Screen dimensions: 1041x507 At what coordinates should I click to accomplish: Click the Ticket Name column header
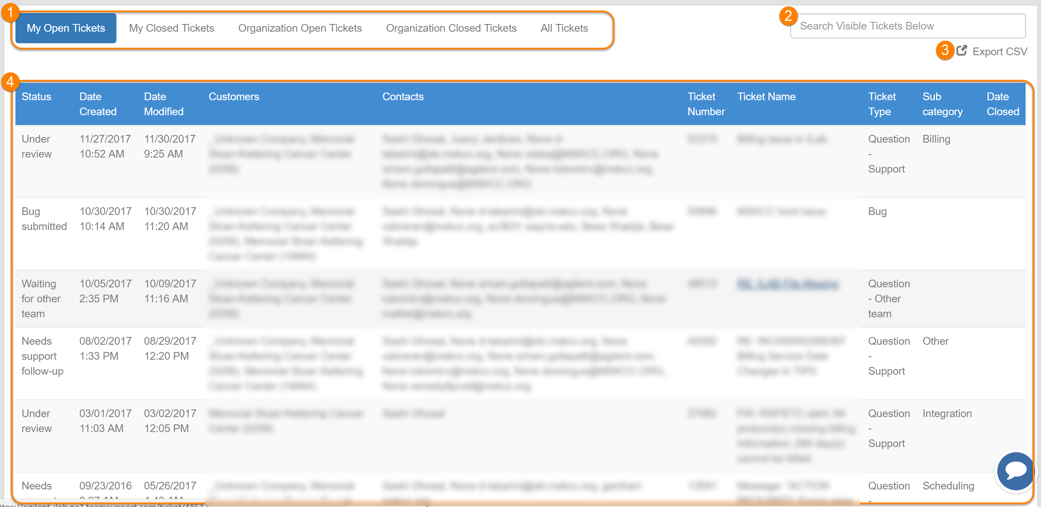click(766, 97)
